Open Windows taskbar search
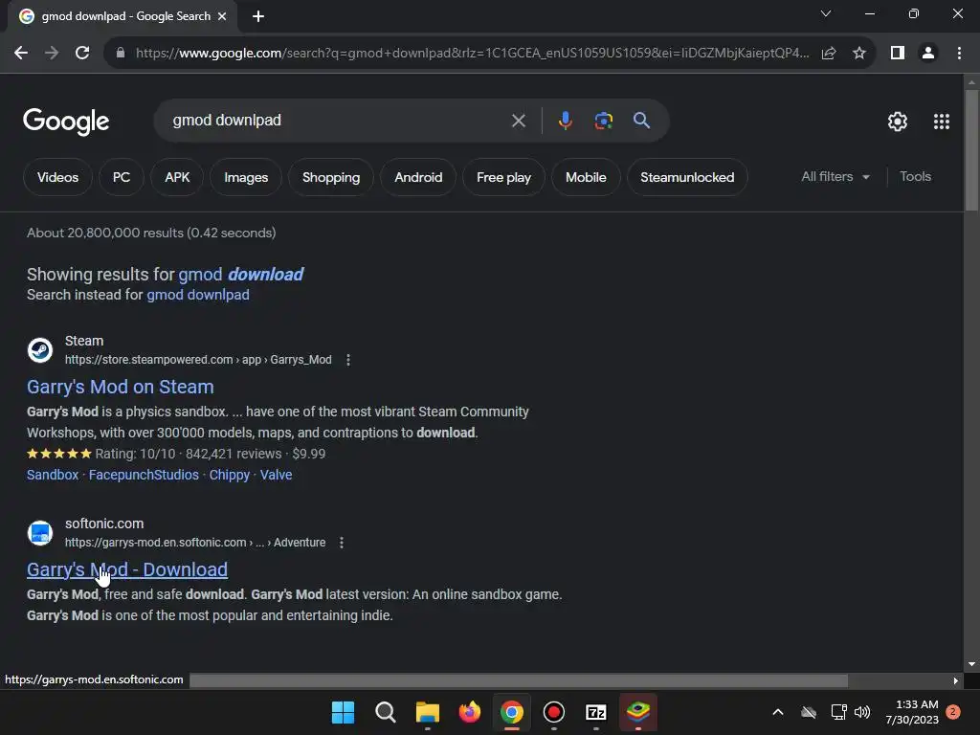This screenshot has width=980, height=735. tap(386, 712)
